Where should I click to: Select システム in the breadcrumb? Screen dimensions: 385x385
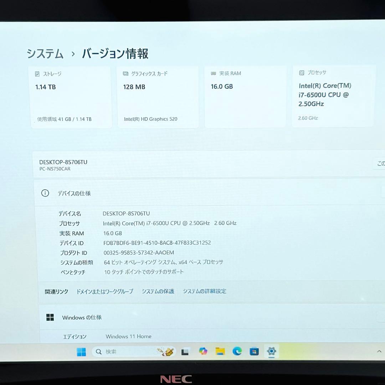(45, 53)
